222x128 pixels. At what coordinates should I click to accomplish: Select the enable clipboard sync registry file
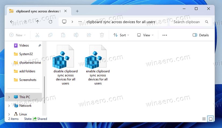[x=98, y=65]
